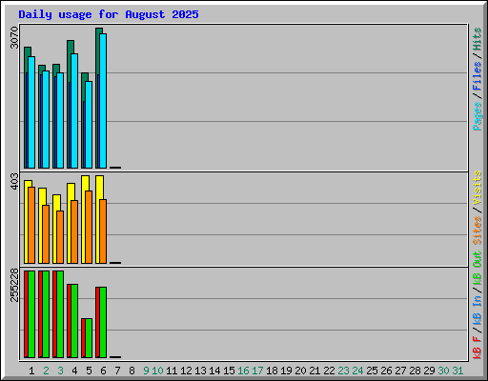The image size is (488, 381).
Task: Click the orange 'Sites' legend label
Action: click(478, 231)
